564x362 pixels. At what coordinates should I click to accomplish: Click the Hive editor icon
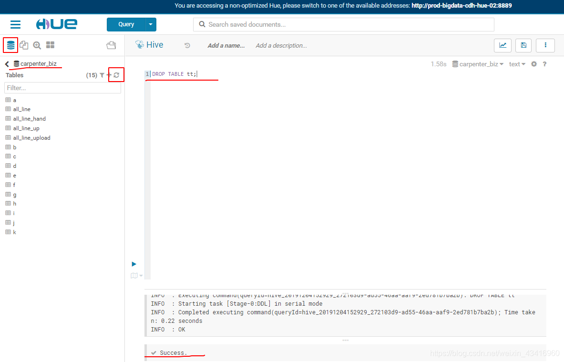(x=139, y=45)
